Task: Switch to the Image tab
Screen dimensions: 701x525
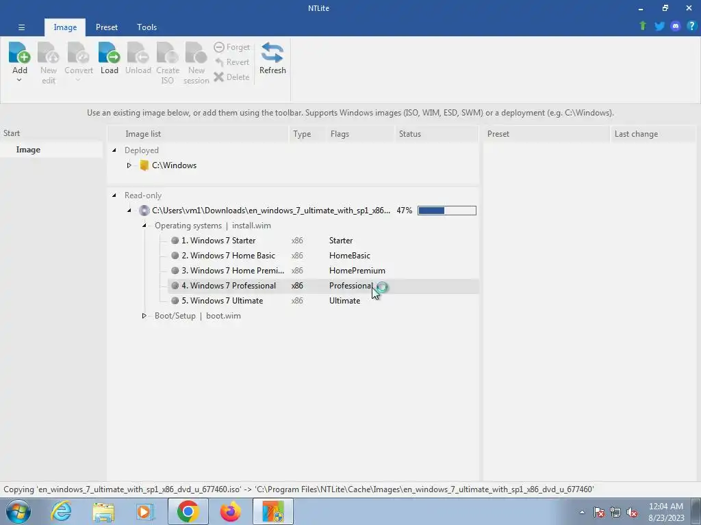Action: click(65, 27)
